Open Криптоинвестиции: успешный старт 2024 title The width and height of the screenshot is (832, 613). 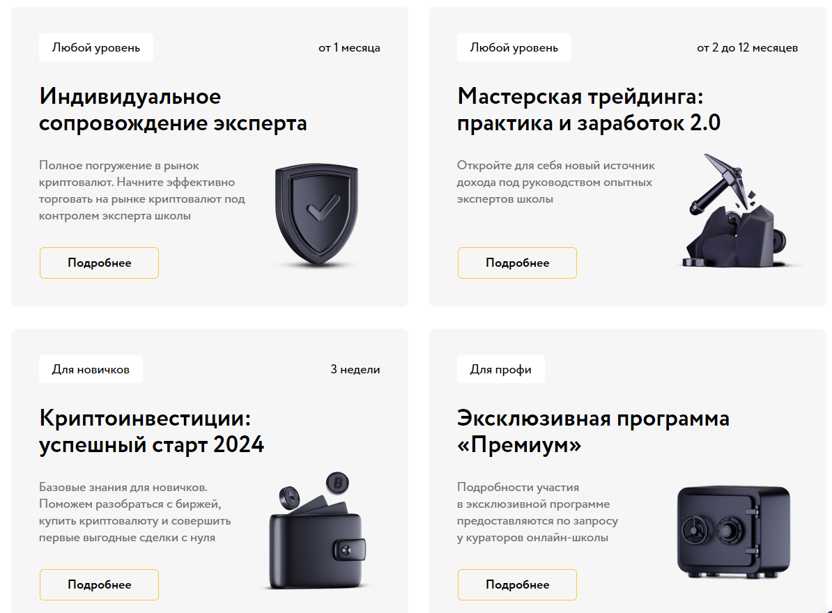pos(152,432)
